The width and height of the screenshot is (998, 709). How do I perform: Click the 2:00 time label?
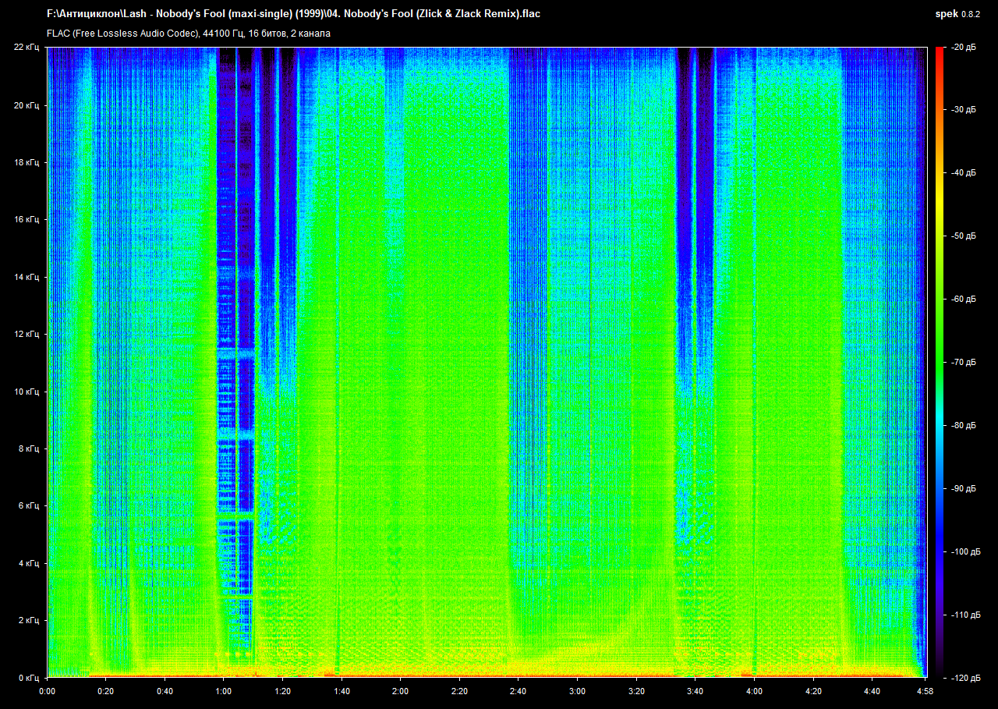(x=400, y=691)
